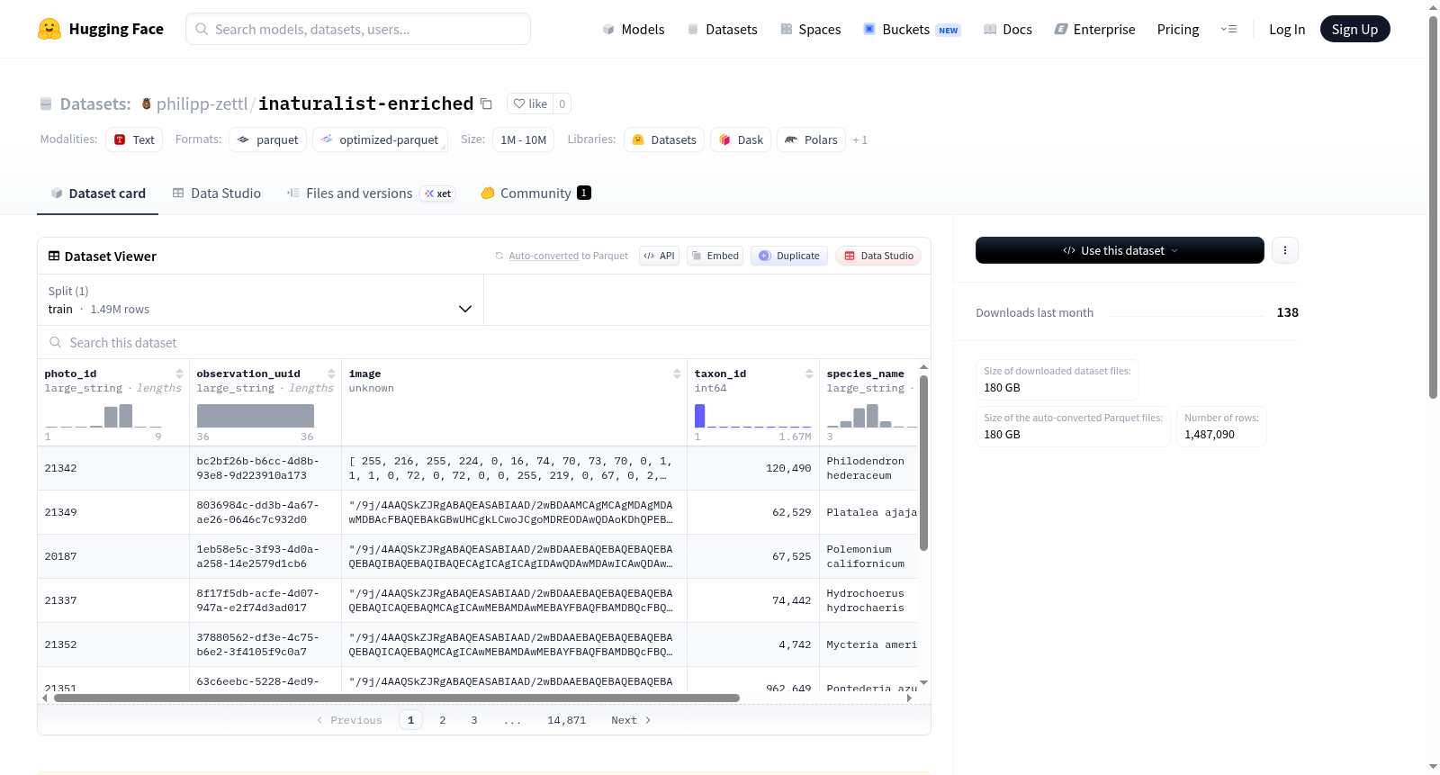Select the Philodendron hederaceum species cell

coord(869,468)
